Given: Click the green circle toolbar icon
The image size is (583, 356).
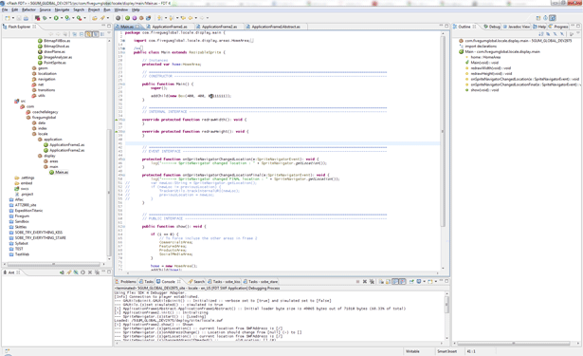Looking at the screenshot, I should tap(128, 18).
